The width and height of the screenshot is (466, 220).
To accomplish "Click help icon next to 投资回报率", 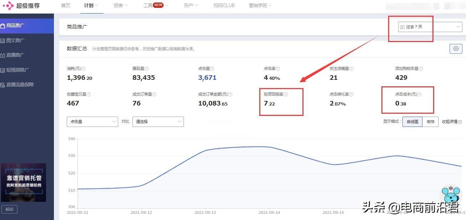I will (x=286, y=94).
